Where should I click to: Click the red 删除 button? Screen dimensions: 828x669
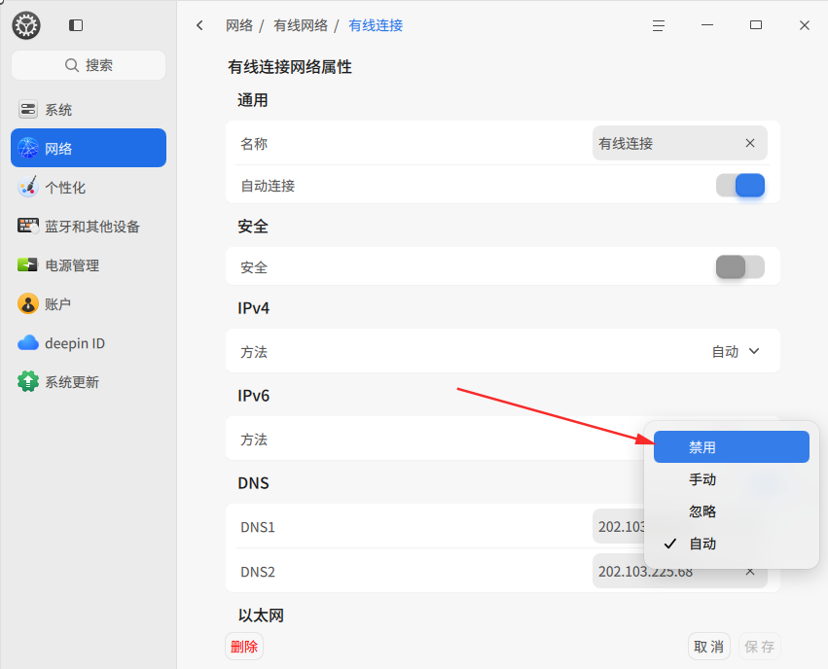pyautogui.click(x=244, y=647)
